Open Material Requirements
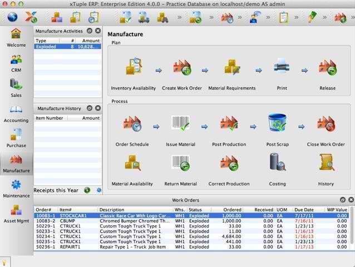This screenshot has height=267, width=355. pos(232,67)
